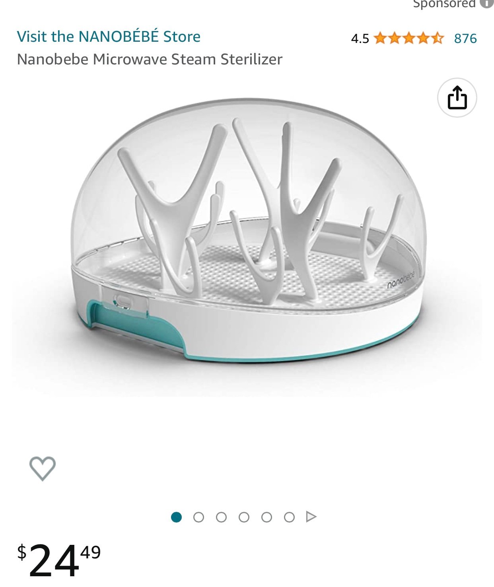Click the Sponsored label text

444,4
